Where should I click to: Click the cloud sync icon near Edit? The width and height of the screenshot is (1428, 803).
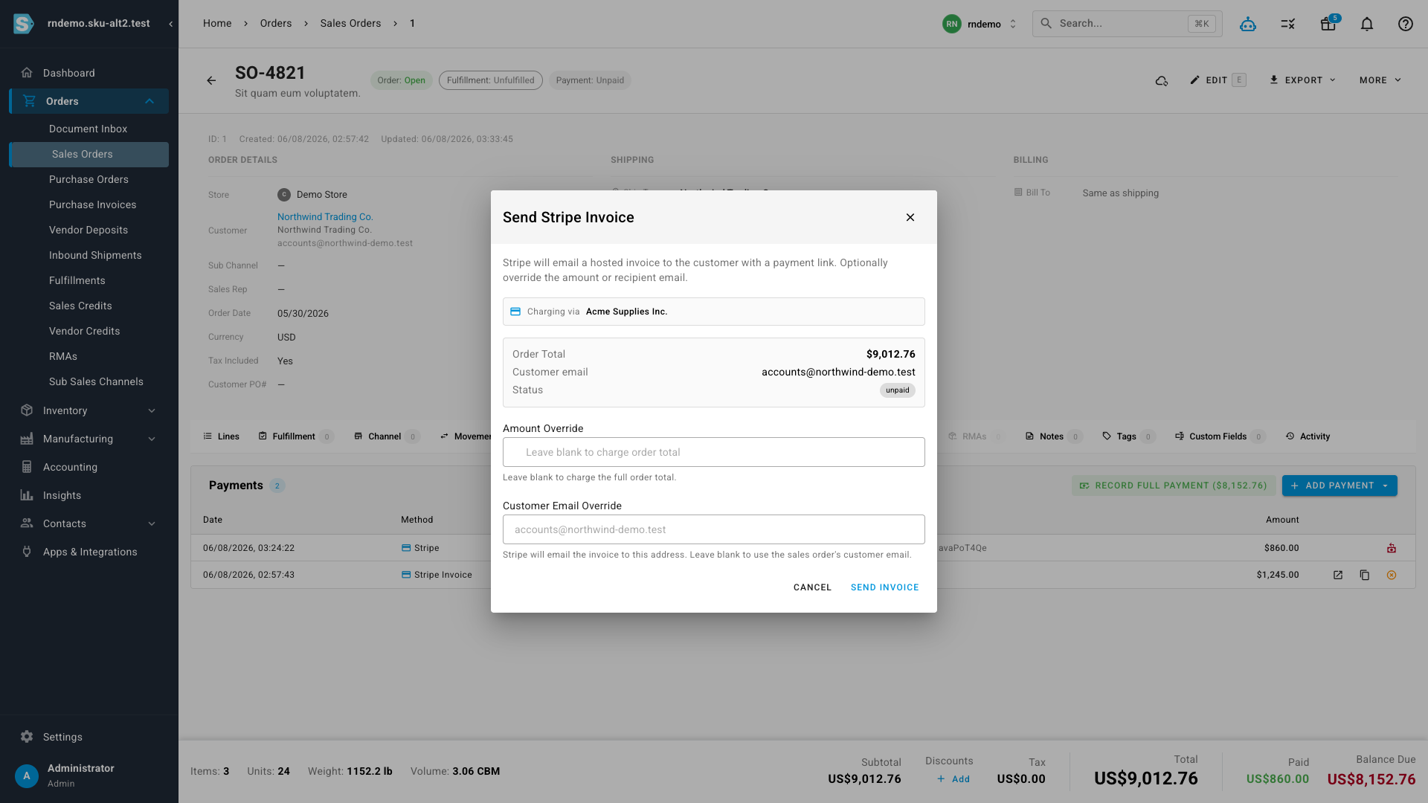click(x=1161, y=80)
